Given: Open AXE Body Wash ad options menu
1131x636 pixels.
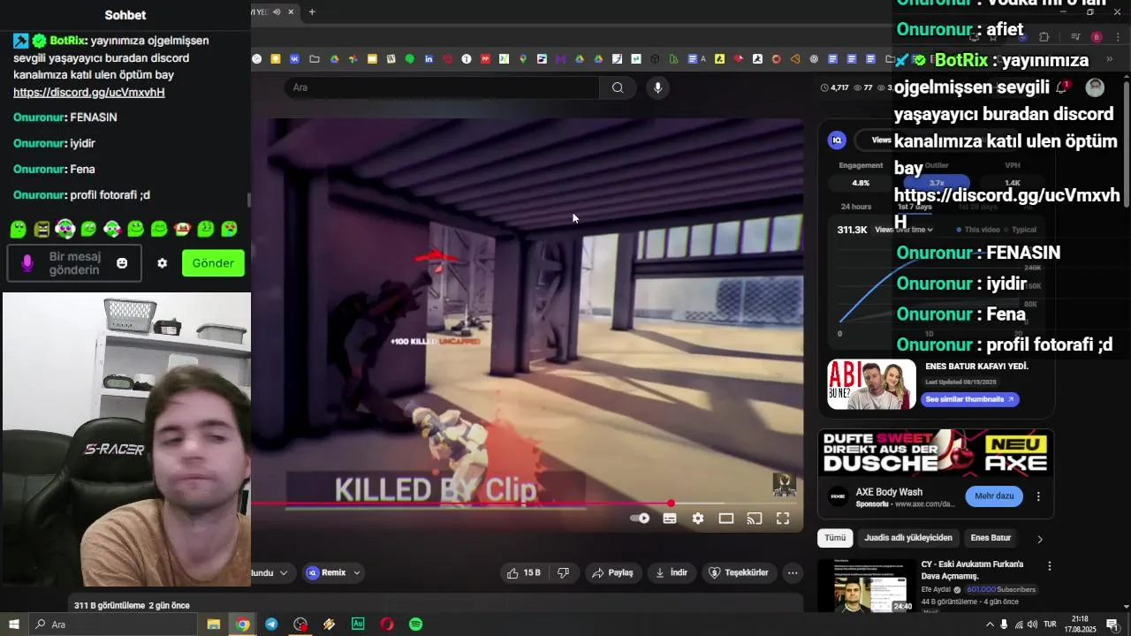Looking at the screenshot, I should point(1038,496).
